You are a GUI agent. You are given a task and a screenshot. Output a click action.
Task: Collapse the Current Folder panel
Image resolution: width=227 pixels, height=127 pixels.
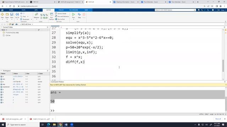1,27
